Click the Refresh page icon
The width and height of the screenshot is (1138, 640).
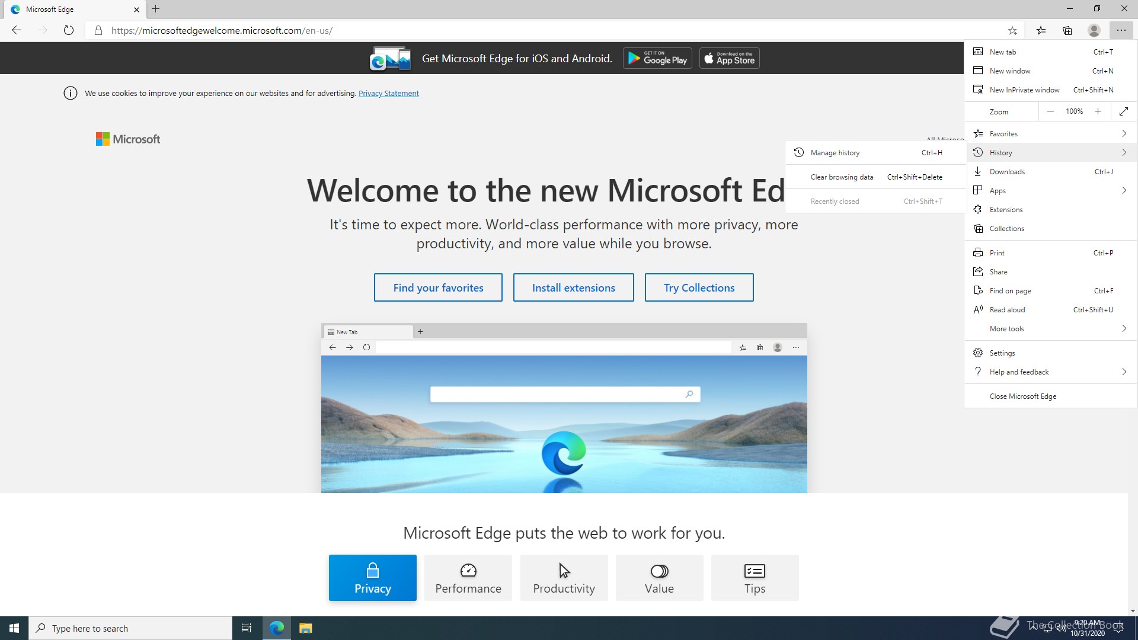[69, 30]
